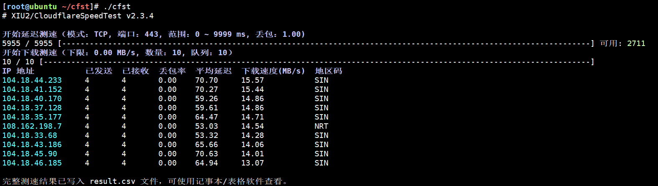This screenshot has width=658, height=186.
Task: Click the 5955 / 5955 latency progress bar
Action: (326, 43)
